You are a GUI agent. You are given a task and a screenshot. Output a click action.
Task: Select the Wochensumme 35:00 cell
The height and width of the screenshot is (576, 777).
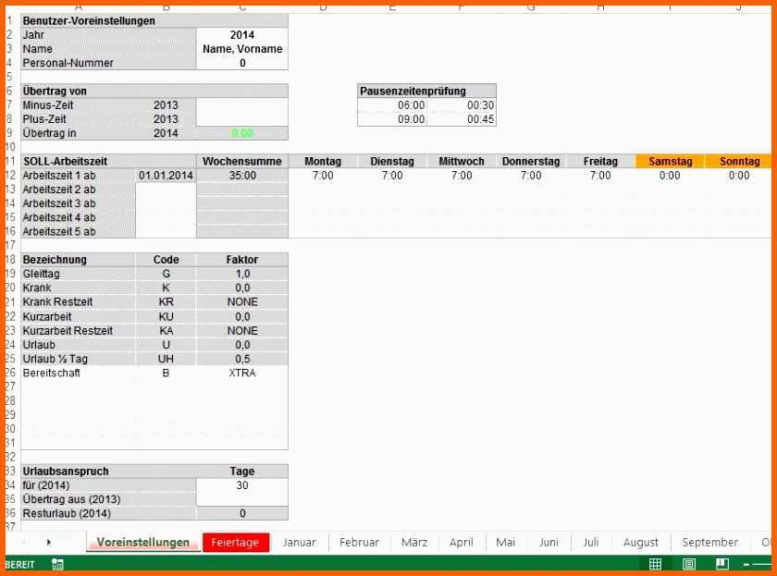242,176
